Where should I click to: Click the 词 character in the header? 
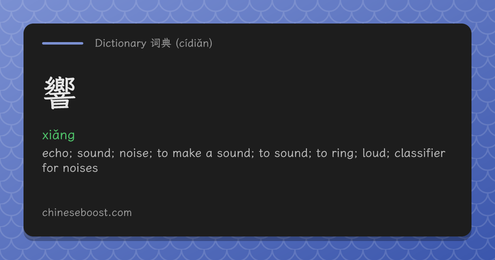point(156,43)
